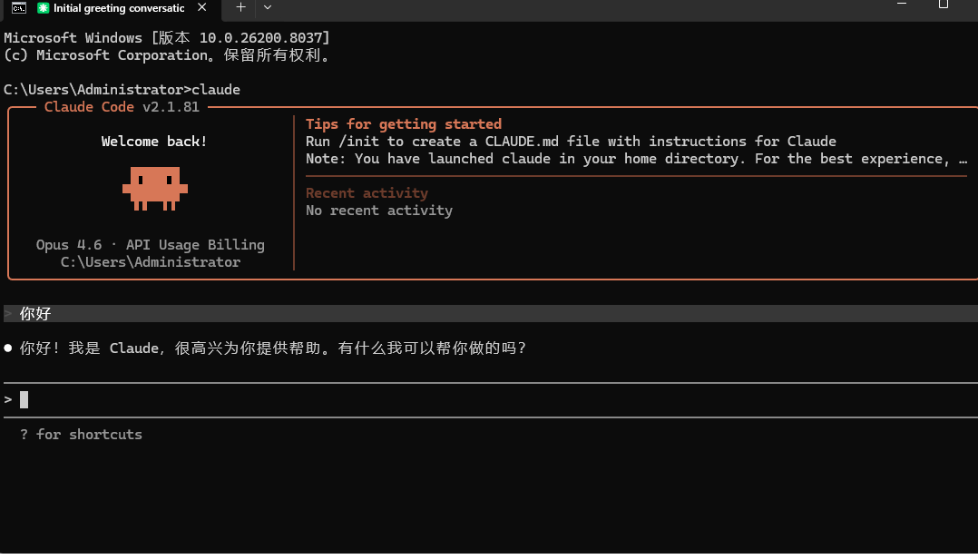Viewport: 978px width, 559px height.
Task: Click the '? for shortcuts' hint
Action: [x=81, y=434]
